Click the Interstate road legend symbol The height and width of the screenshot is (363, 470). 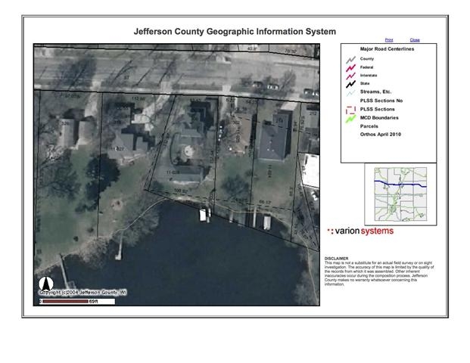350,76
